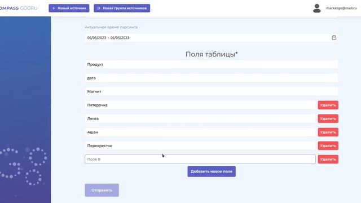Viewport: 361px width, 203px height.
Task: Click the Ашан field
Action: click(200, 133)
